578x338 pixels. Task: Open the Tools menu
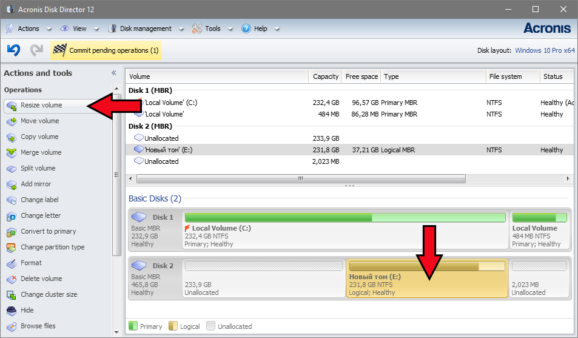click(206, 29)
